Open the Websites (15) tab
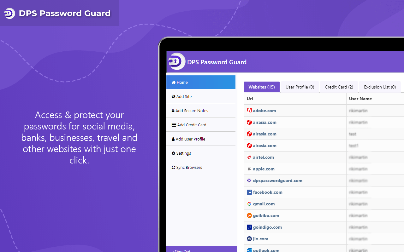The image size is (404, 252). [x=262, y=87]
